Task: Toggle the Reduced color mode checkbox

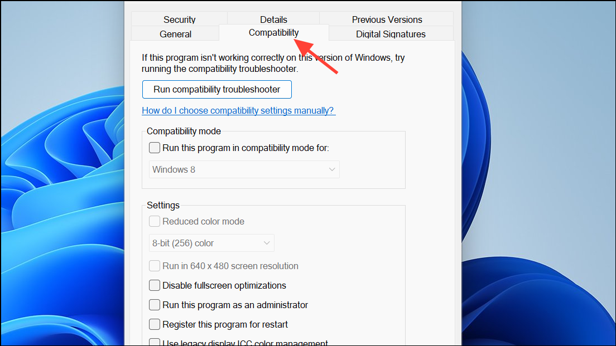Action: click(155, 221)
